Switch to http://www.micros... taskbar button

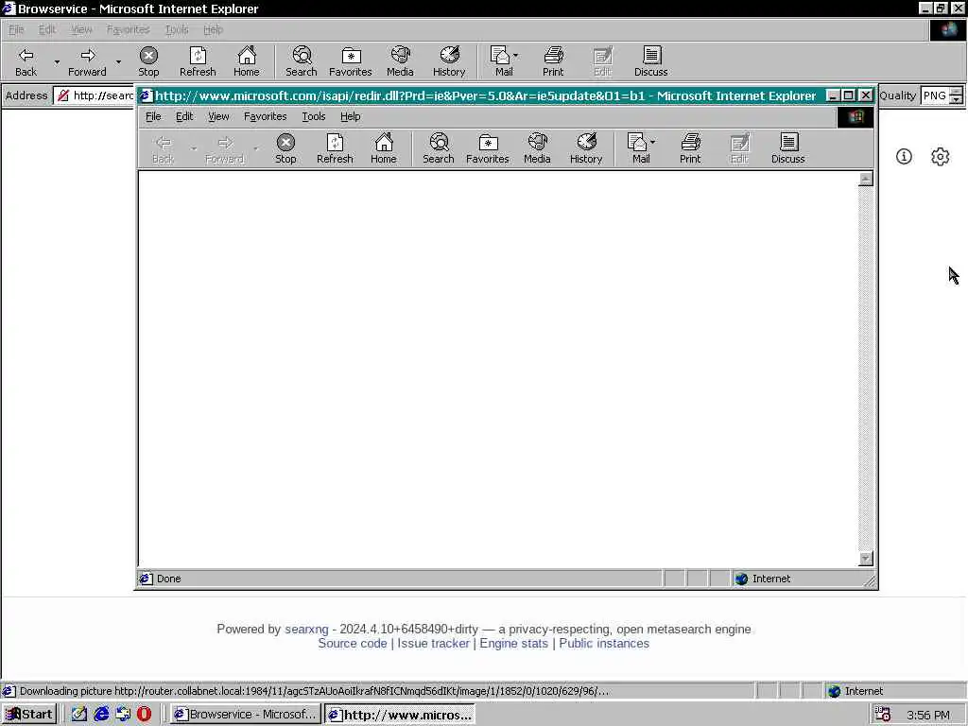(x=400, y=715)
